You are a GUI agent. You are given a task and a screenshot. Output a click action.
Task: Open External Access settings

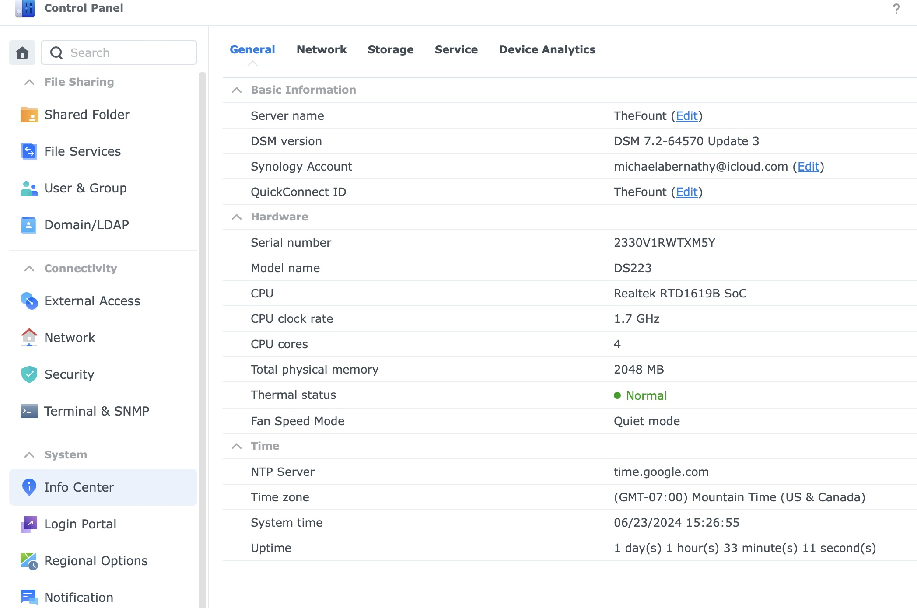point(92,301)
